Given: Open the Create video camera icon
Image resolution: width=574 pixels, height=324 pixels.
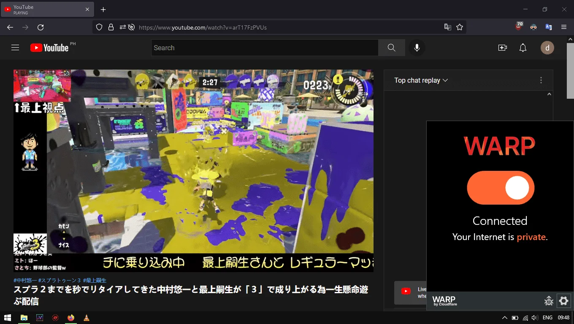Looking at the screenshot, I should (502, 48).
